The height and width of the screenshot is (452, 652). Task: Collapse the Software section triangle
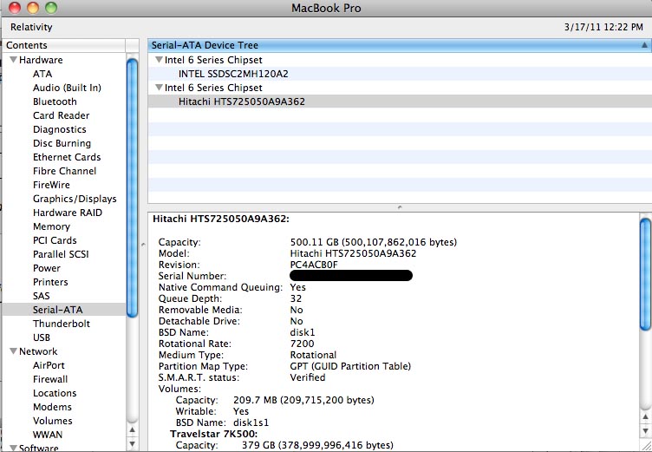click(13, 448)
